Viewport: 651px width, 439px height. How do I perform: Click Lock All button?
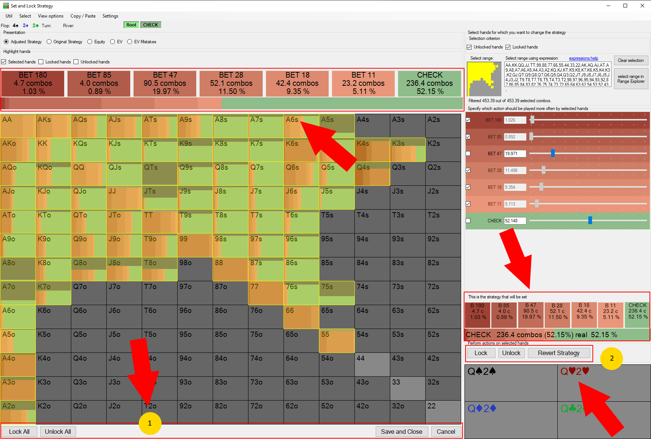pyautogui.click(x=19, y=432)
